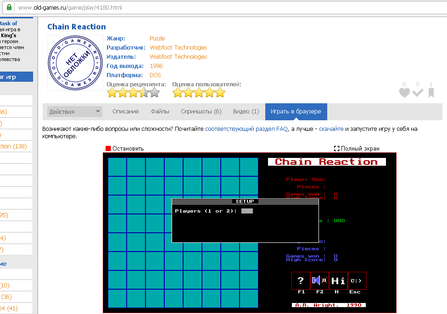
Task: Click the SETUP dialog title bar
Action: (245, 202)
